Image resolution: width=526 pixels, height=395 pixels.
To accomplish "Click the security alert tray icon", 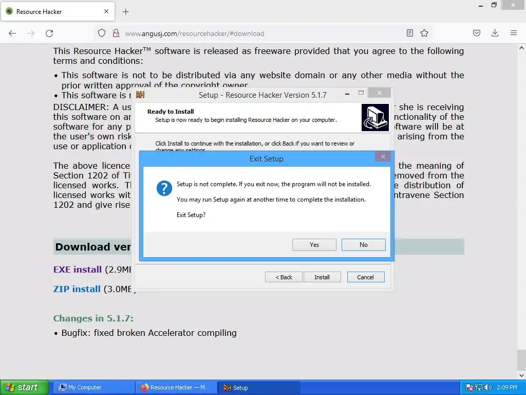I will point(469,388).
